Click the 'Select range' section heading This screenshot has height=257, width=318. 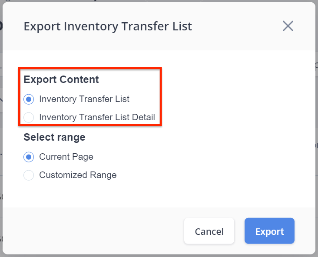54,138
